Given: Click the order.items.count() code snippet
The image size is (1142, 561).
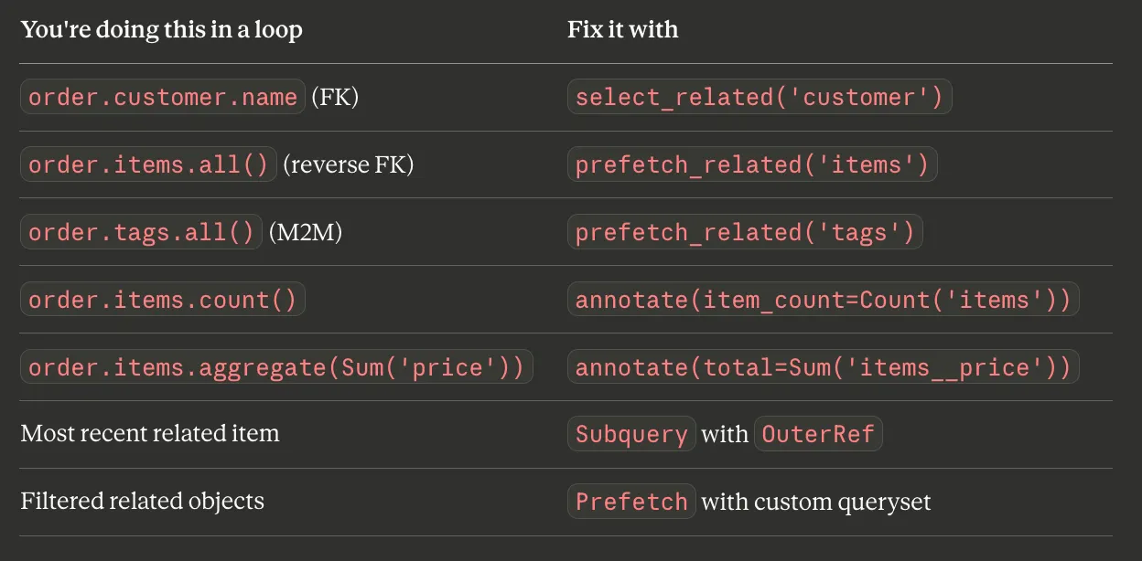Looking at the screenshot, I should [163, 300].
